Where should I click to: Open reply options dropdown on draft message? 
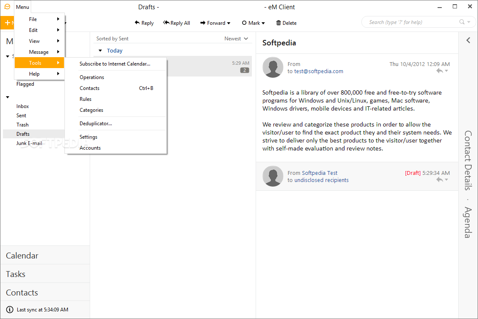tap(446, 180)
